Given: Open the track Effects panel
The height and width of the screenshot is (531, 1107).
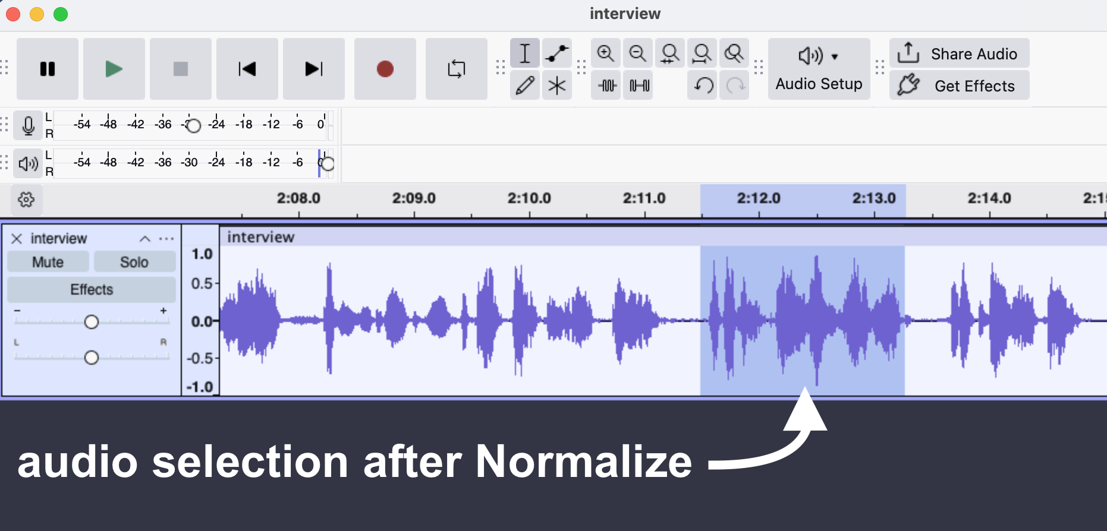Looking at the screenshot, I should tap(92, 289).
